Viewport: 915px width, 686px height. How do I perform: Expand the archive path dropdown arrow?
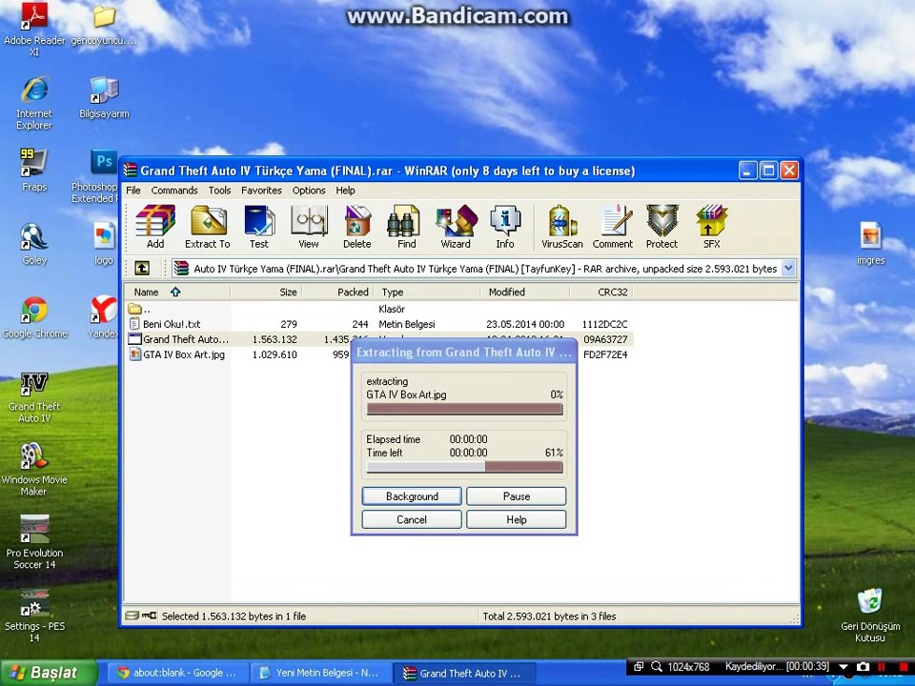click(x=788, y=269)
